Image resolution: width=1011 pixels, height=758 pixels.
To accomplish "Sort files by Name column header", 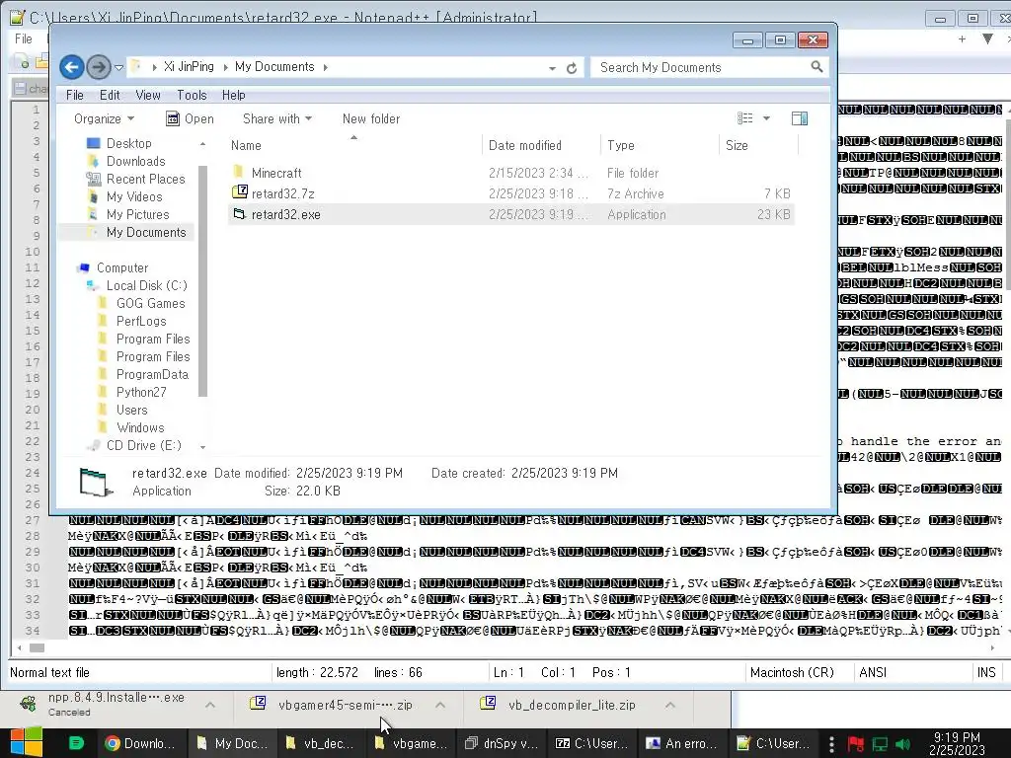I will click(246, 146).
